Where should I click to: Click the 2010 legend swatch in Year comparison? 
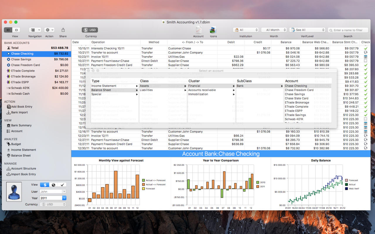(258, 183)
